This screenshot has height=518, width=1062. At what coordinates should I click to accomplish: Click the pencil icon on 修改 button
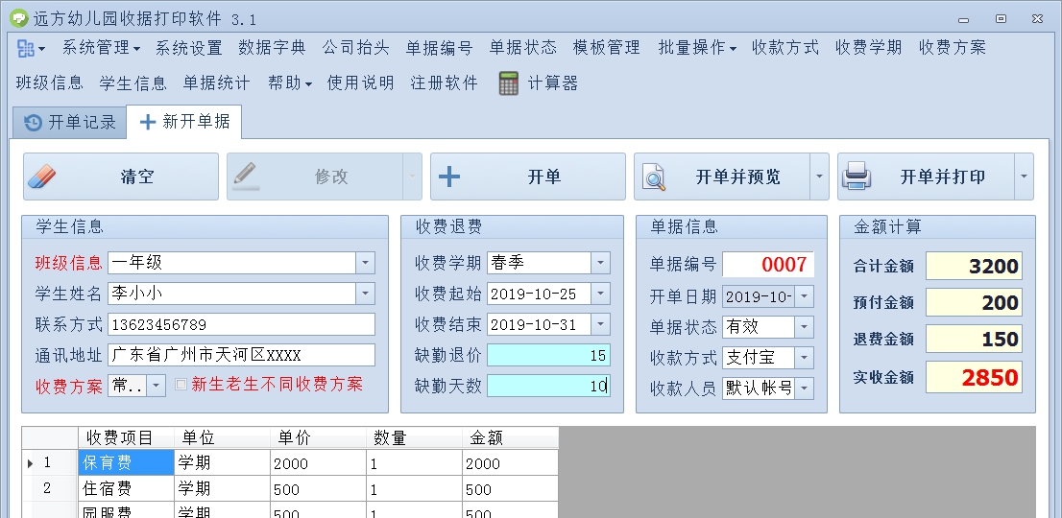[245, 175]
